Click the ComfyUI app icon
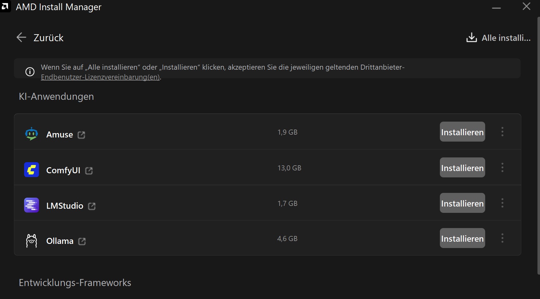This screenshot has width=540, height=299. click(31, 170)
